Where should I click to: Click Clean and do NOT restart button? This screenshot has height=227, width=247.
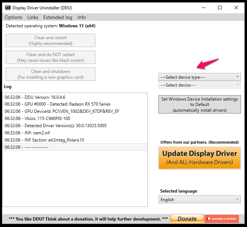(x=51, y=57)
